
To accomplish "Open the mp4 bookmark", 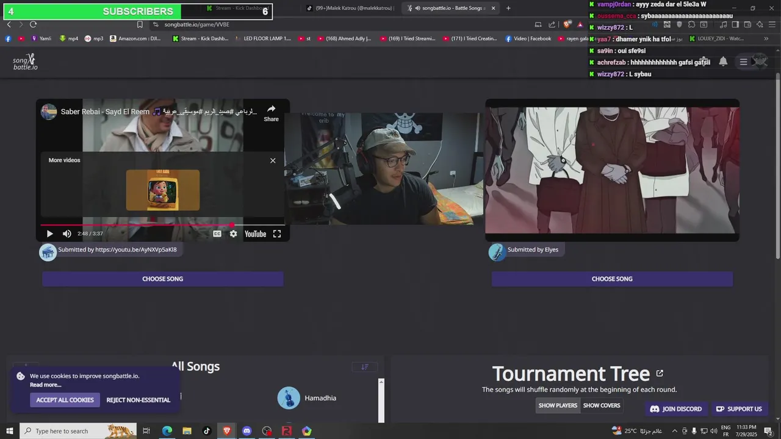I will tap(69, 38).
